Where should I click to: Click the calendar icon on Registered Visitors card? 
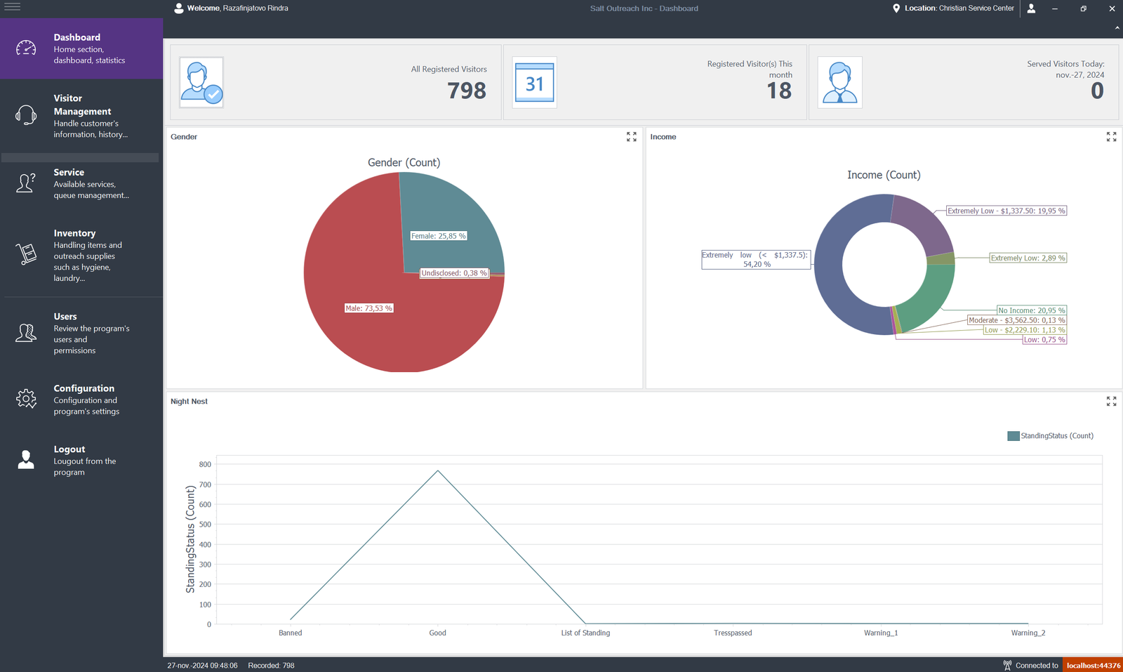534,82
